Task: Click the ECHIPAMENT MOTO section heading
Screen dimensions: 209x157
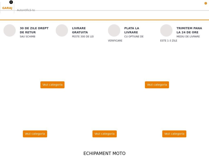Action: coord(104,154)
